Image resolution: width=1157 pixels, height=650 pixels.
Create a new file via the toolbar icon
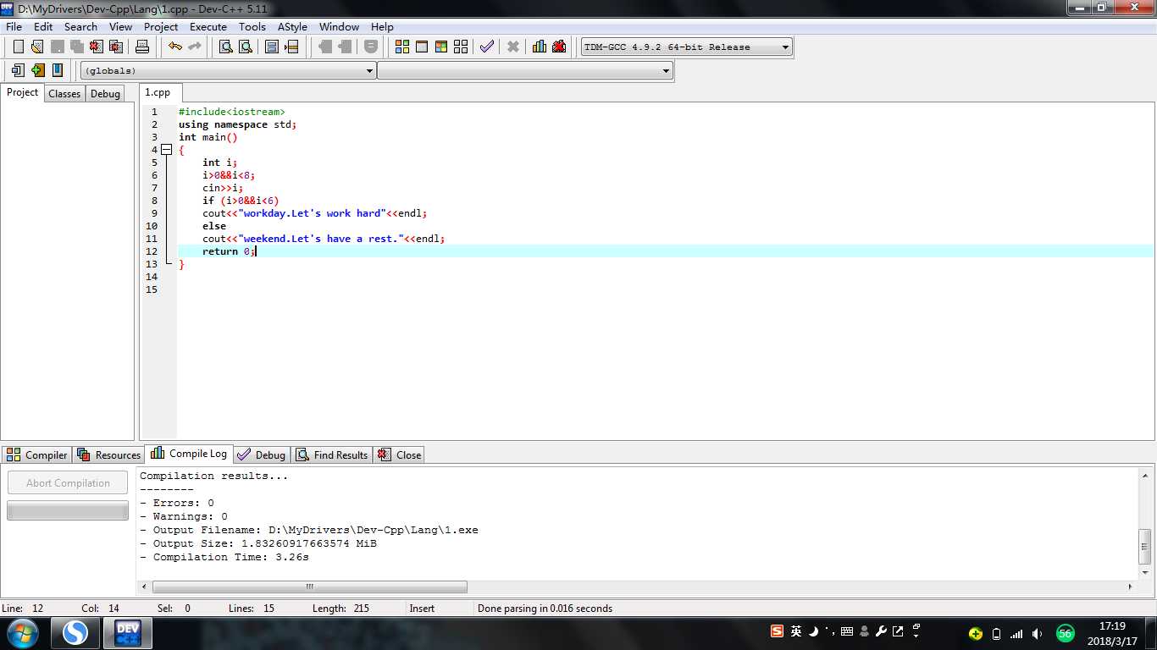coord(18,47)
